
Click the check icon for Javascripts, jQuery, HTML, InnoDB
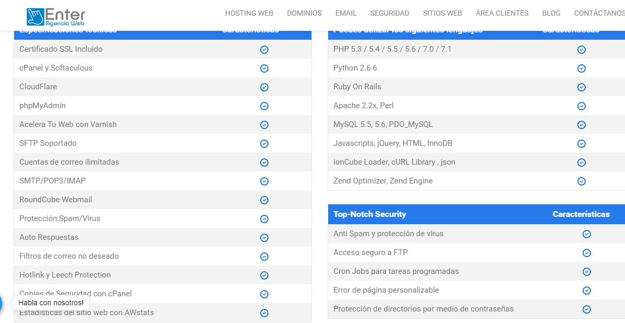(x=582, y=144)
